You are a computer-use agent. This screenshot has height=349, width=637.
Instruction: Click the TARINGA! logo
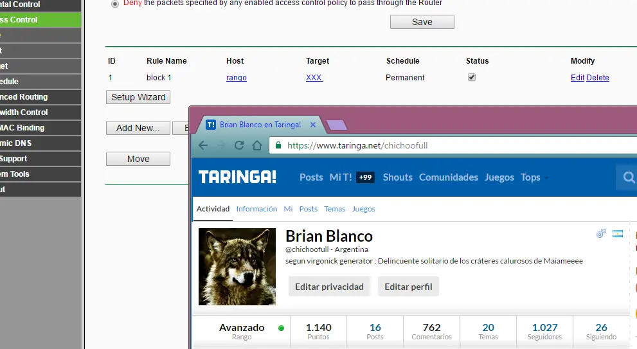237,177
